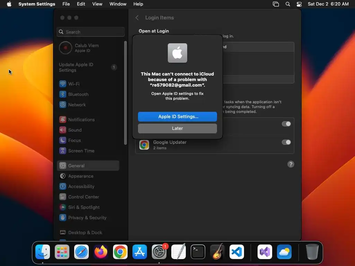
Task: Open Appearance settings
Action: click(88, 176)
